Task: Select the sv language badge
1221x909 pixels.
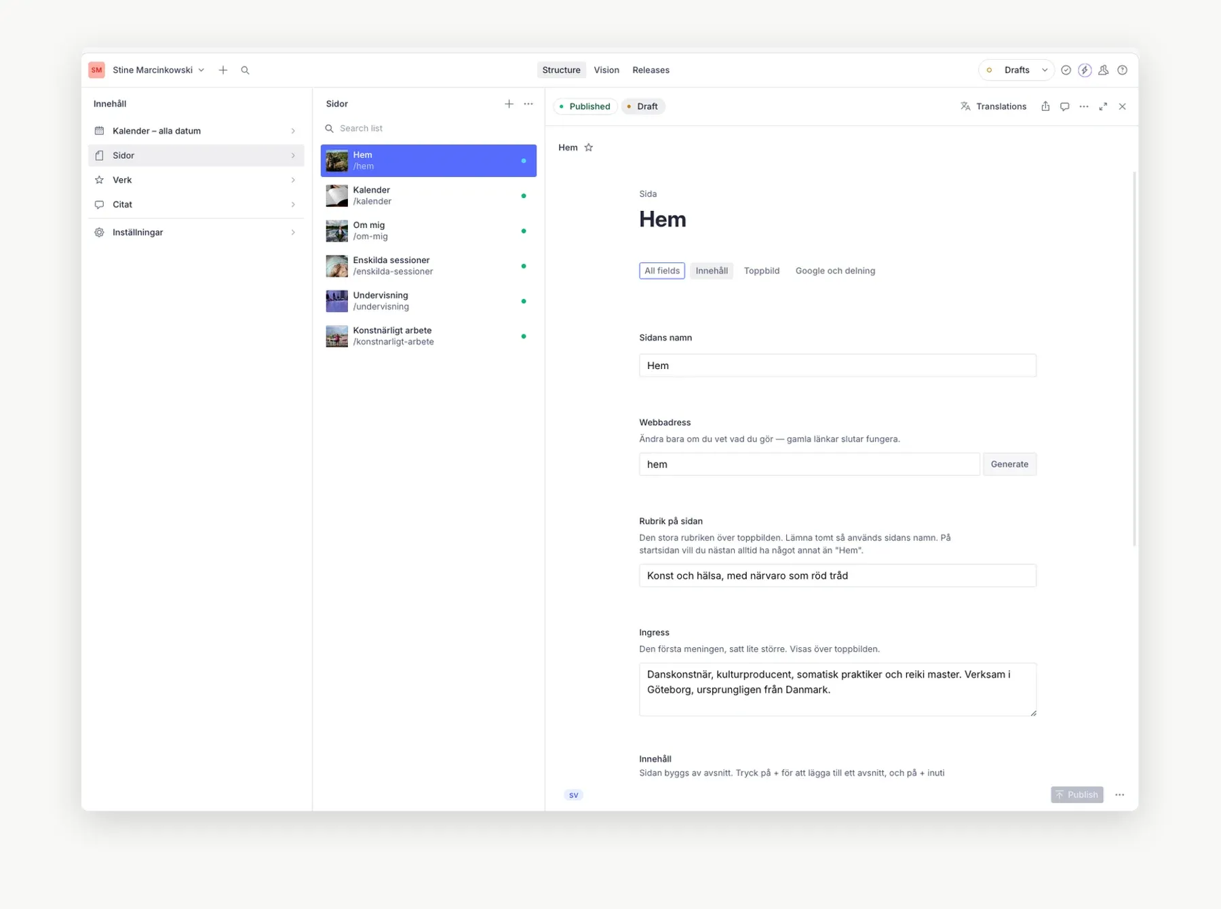Action: click(573, 795)
